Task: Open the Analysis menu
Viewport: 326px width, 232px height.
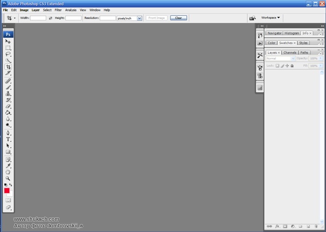Action: pyautogui.click(x=71, y=10)
